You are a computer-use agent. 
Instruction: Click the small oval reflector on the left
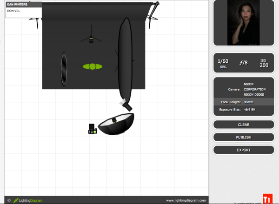[64, 69]
